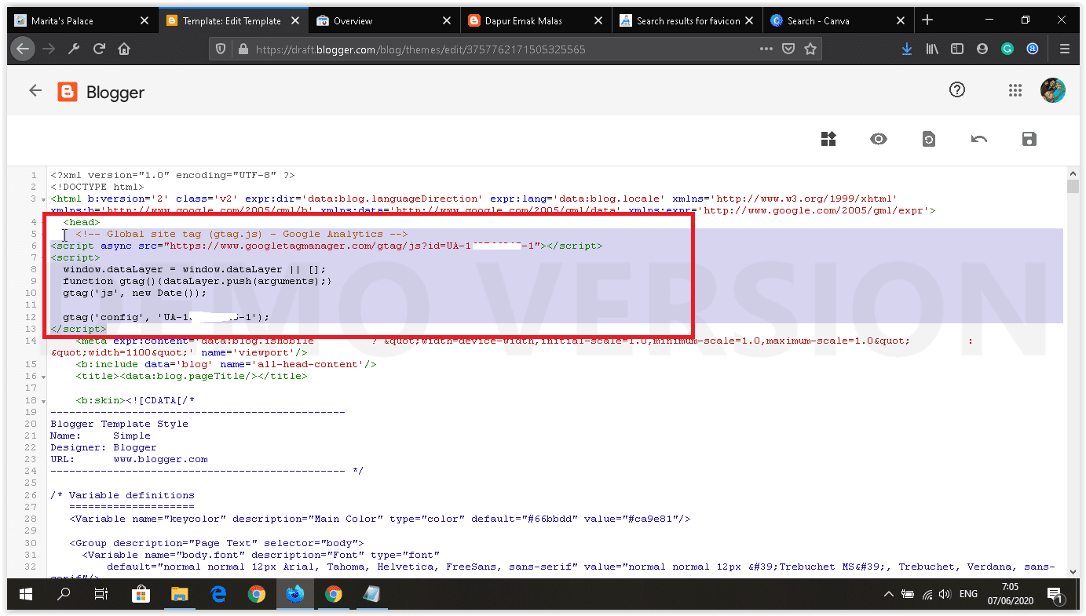1086x616 pixels.
Task: Open the Firefox library icon
Action: [933, 49]
